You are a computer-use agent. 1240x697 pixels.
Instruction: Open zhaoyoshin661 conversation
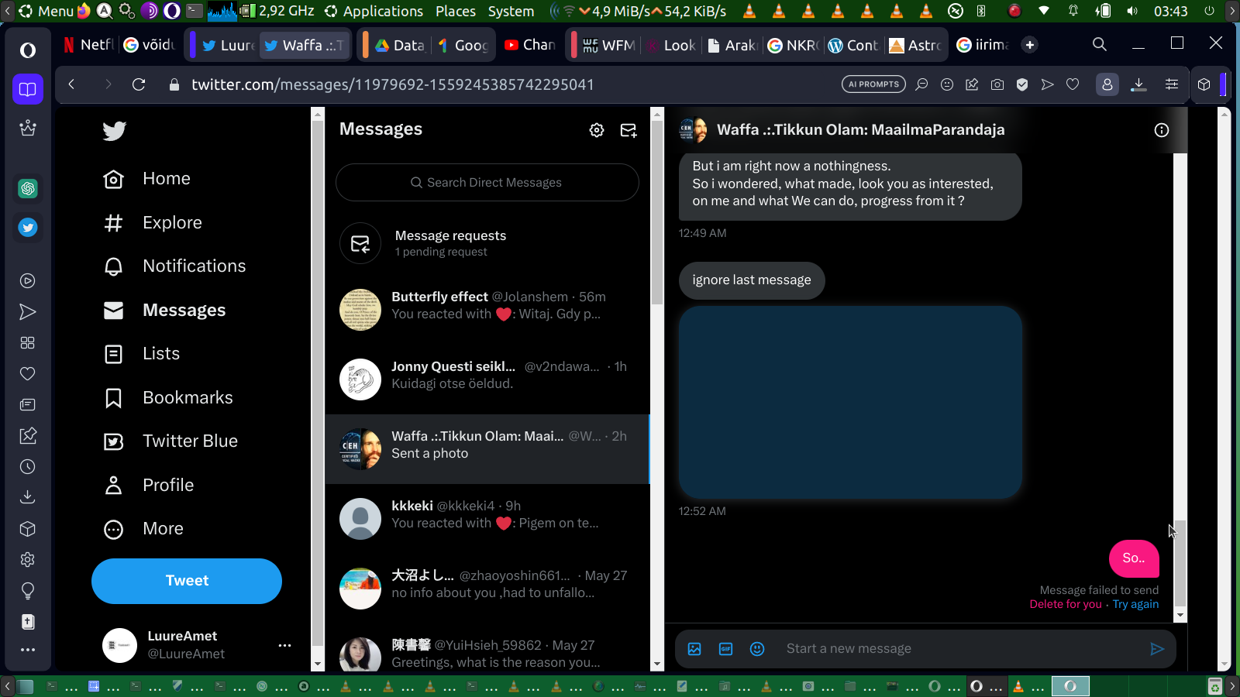tap(487, 589)
